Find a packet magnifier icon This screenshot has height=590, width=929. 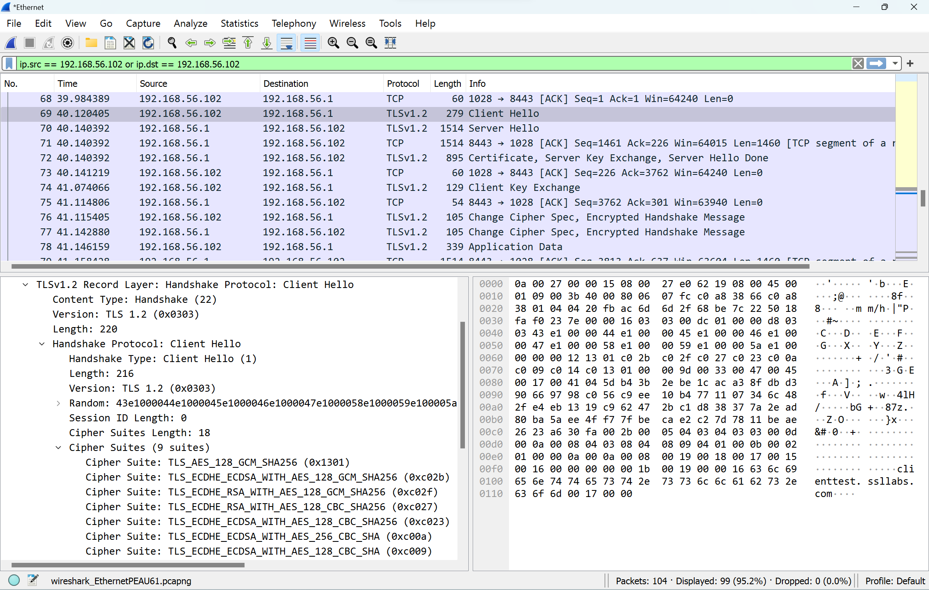point(172,43)
